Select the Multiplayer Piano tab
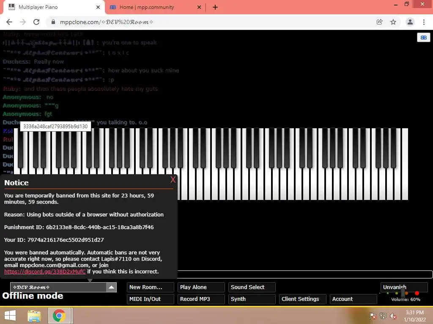433x324 pixels. pyautogui.click(x=38, y=7)
